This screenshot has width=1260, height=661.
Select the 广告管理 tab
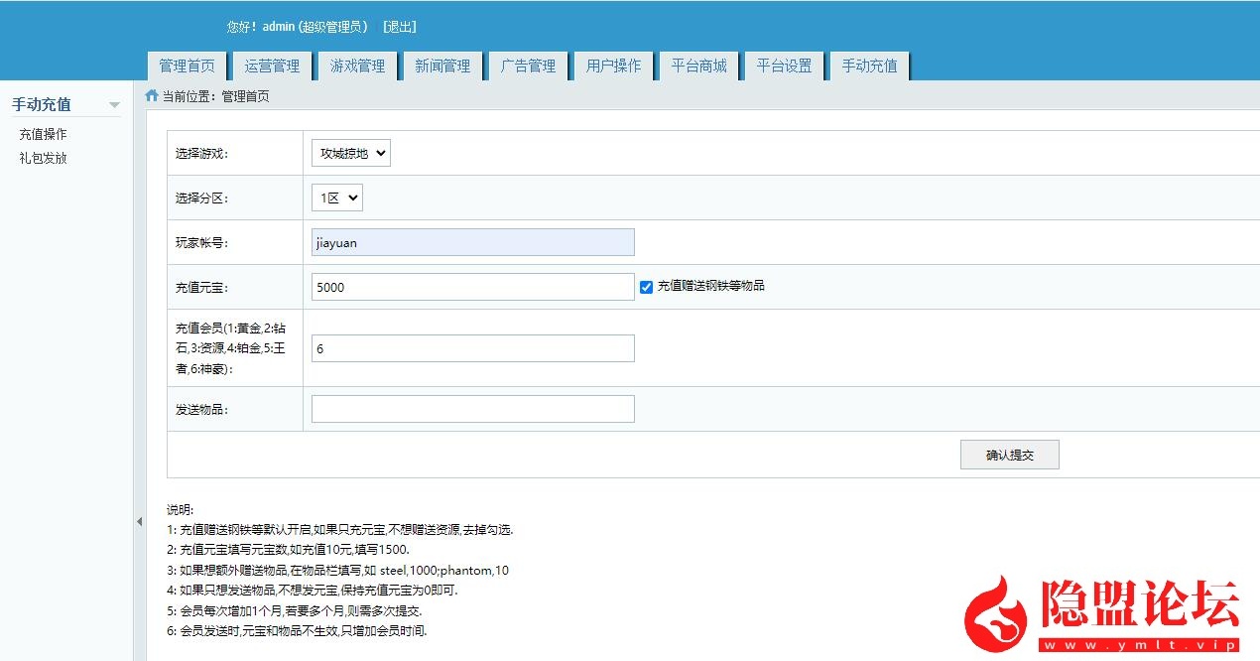(x=528, y=66)
